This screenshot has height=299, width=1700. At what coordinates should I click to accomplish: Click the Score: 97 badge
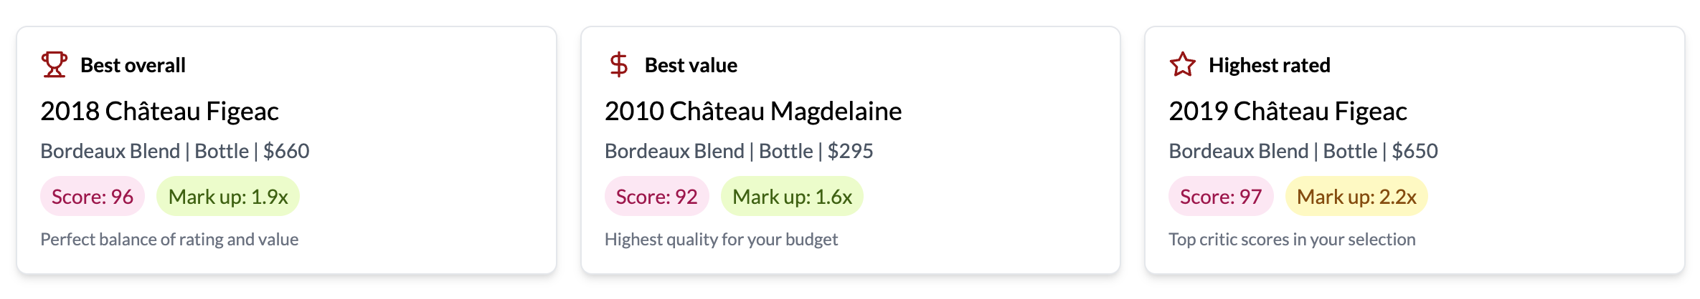1221,197
